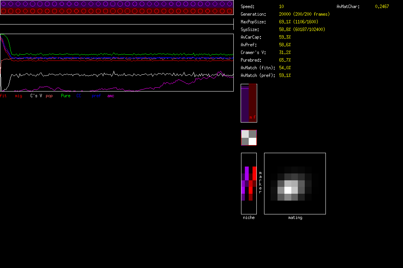Viewport: 403px width, 268px height.
Task: Select the "mig" legend entry below the graph
Action: (18, 96)
